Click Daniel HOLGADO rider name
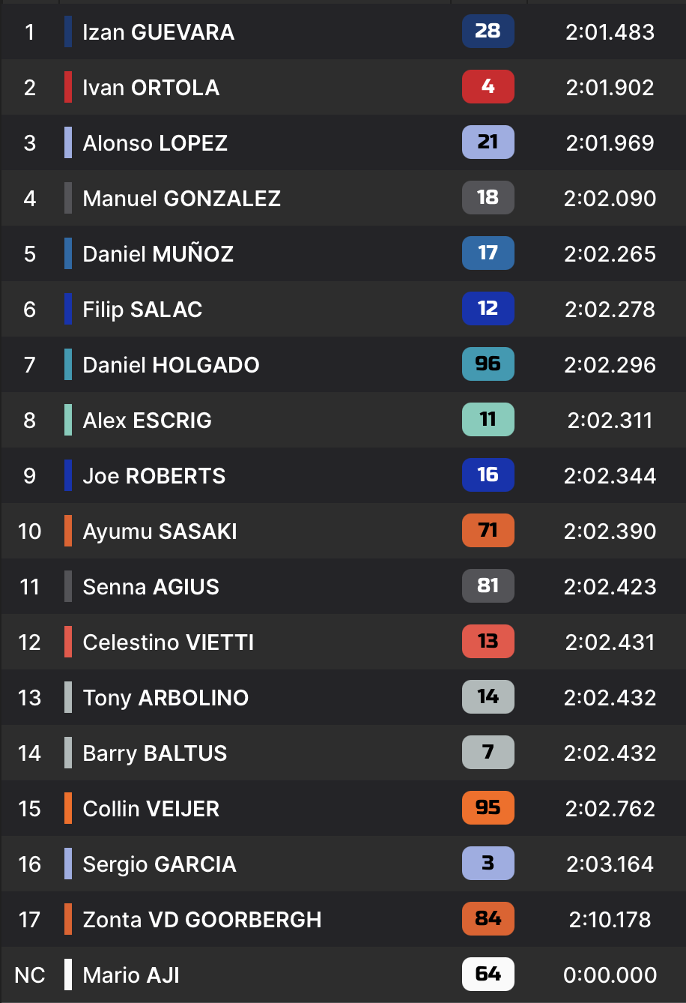 point(171,365)
